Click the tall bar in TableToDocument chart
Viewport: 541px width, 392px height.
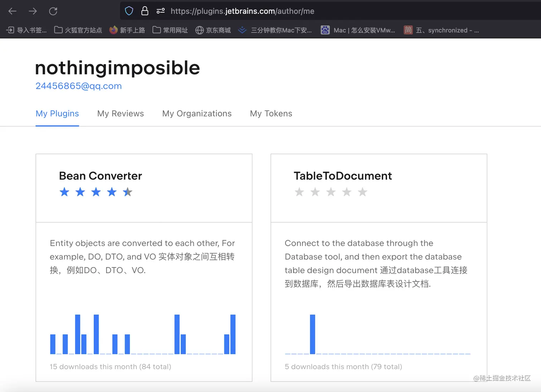312,334
